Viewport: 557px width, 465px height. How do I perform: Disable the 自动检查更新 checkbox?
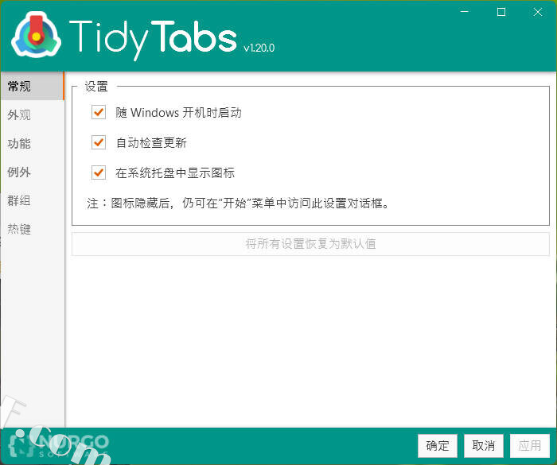point(99,143)
